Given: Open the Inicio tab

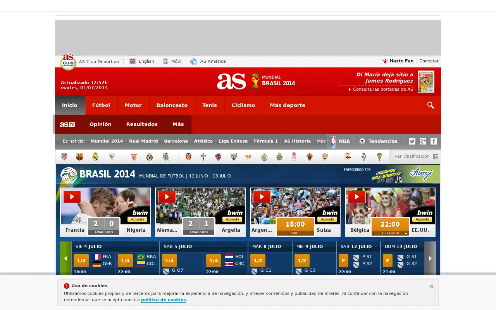Looking at the screenshot, I should [x=70, y=105].
